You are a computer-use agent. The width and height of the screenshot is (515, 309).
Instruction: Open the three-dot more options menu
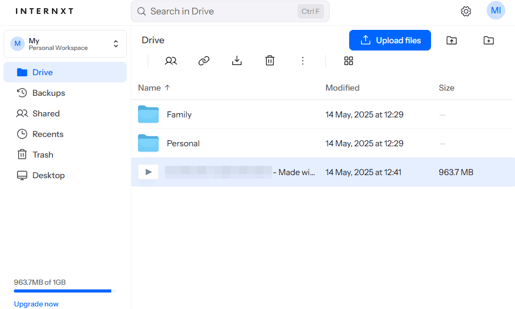[x=302, y=61]
